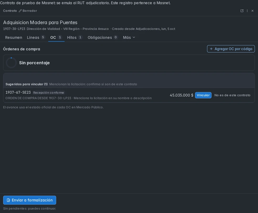
Task: Close the contract panel
Action: [x=252, y=11]
